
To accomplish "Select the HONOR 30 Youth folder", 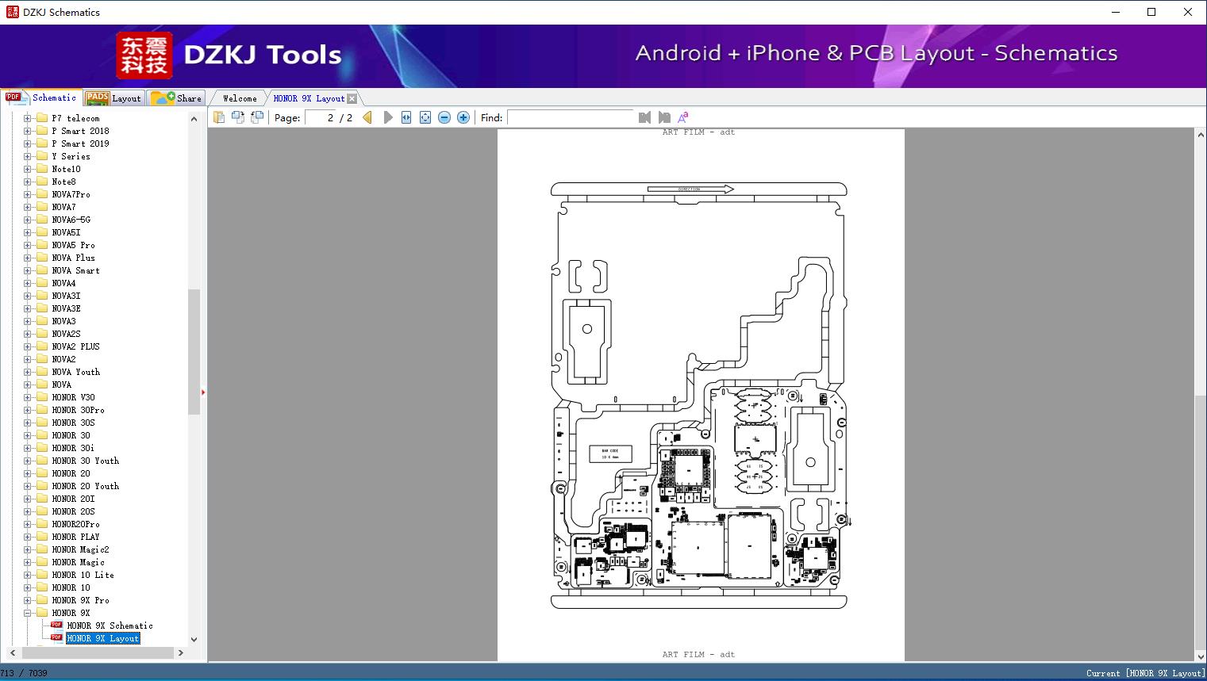I will 85,461.
